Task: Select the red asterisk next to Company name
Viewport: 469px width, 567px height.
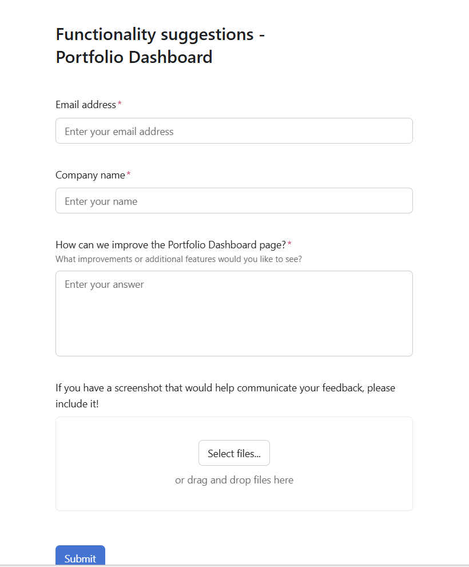Action: [x=128, y=174]
